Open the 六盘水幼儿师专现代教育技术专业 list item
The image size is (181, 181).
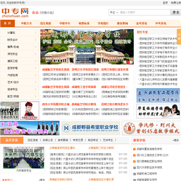pyautogui.click(x=158, y=84)
